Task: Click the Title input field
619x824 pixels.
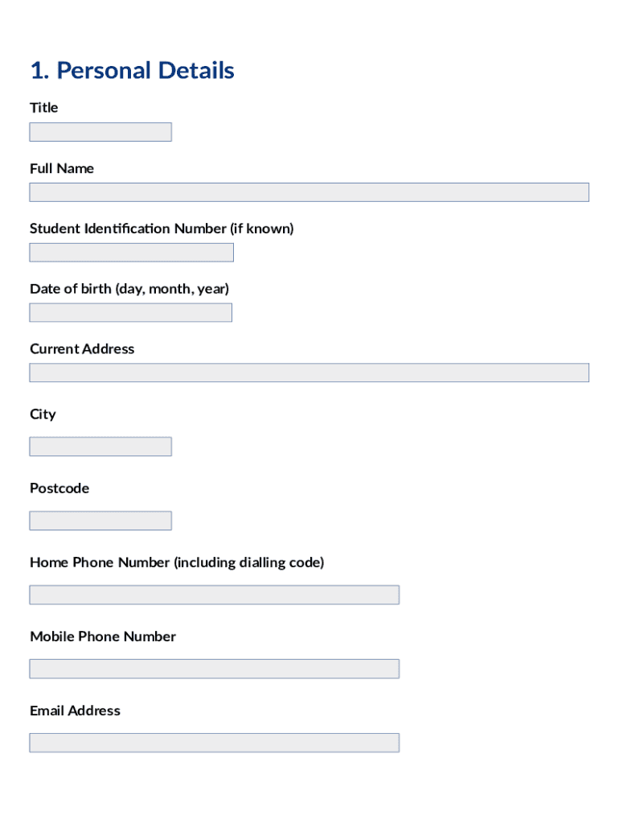Action: pyautogui.click(x=100, y=132)
